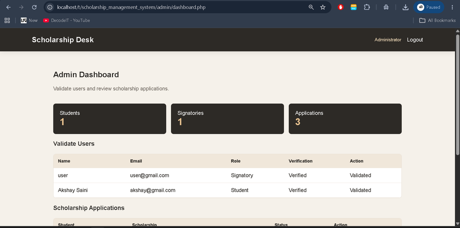460x228 pixels.
Task: Click the Student role cell
Action: tap(239, 190)
